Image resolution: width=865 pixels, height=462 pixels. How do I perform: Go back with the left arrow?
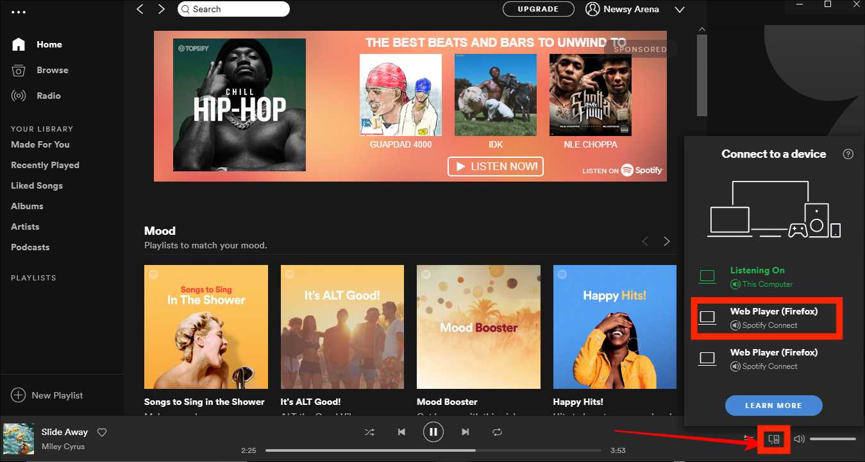[x=140, y=9]
